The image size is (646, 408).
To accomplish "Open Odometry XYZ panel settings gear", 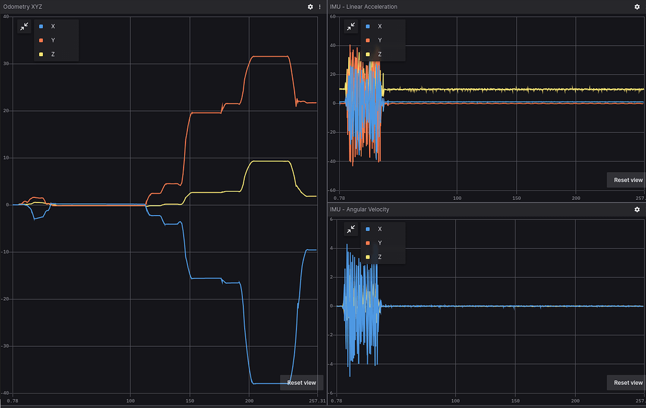I will click(310, 6).
